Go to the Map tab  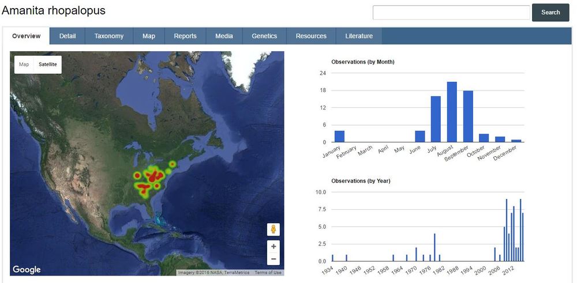click(149, 36)
